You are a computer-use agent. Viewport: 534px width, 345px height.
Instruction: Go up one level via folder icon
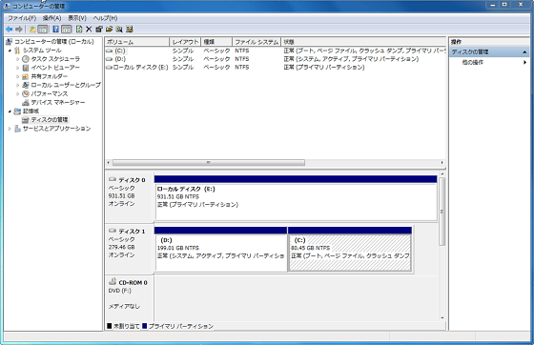32,30
